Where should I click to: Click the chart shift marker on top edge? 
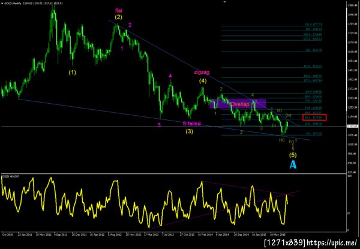point(225,2)
